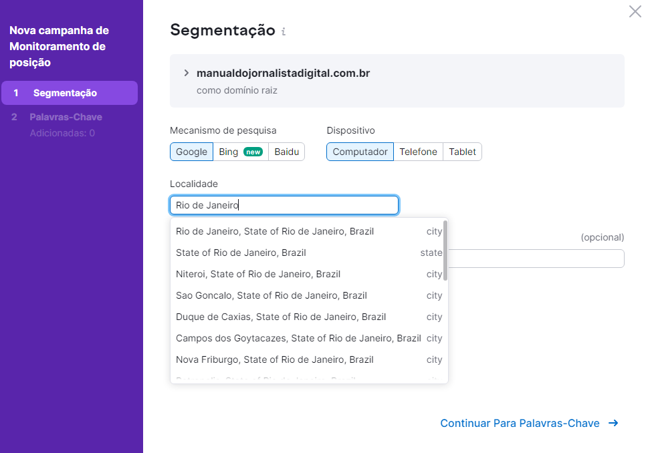This screenshot has height=453, width=648.
Task: Pick Duque de Caxias location
Action: tap(281, 317)
